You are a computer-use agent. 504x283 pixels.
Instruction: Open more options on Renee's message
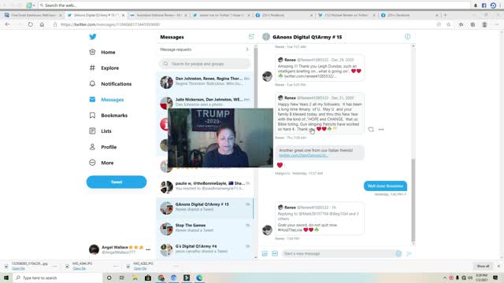click(x=381, y=129)
